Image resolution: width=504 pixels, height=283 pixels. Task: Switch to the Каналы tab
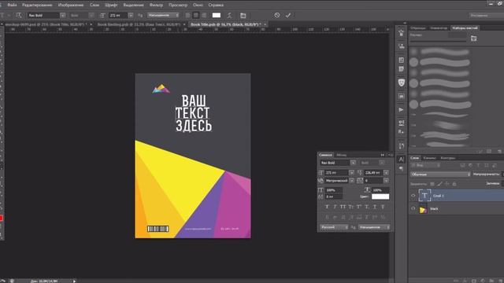click(x=429, y=158)
